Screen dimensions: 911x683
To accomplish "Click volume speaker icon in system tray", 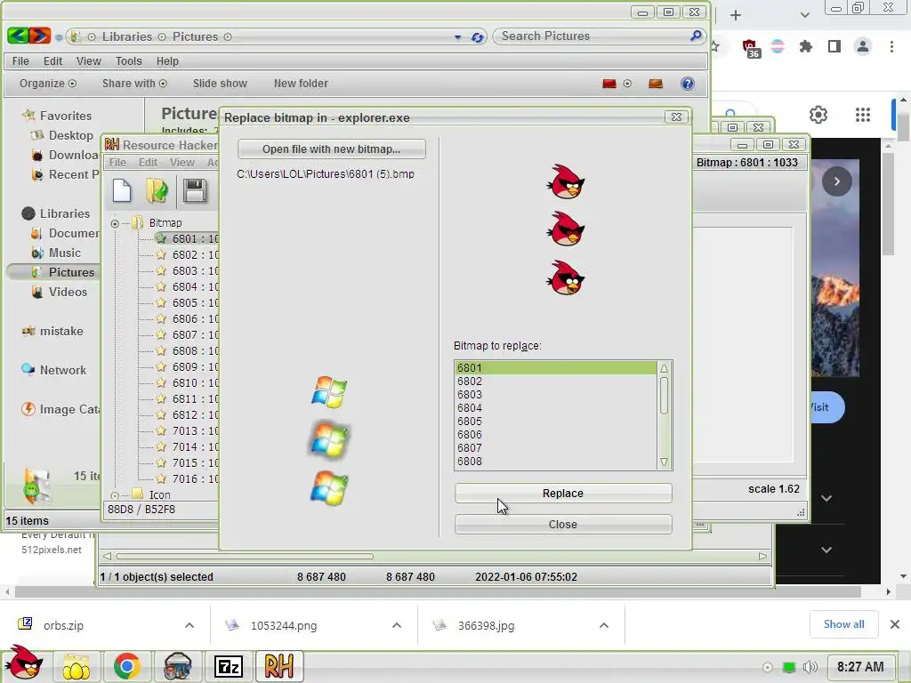I will (x=810, y=667).
